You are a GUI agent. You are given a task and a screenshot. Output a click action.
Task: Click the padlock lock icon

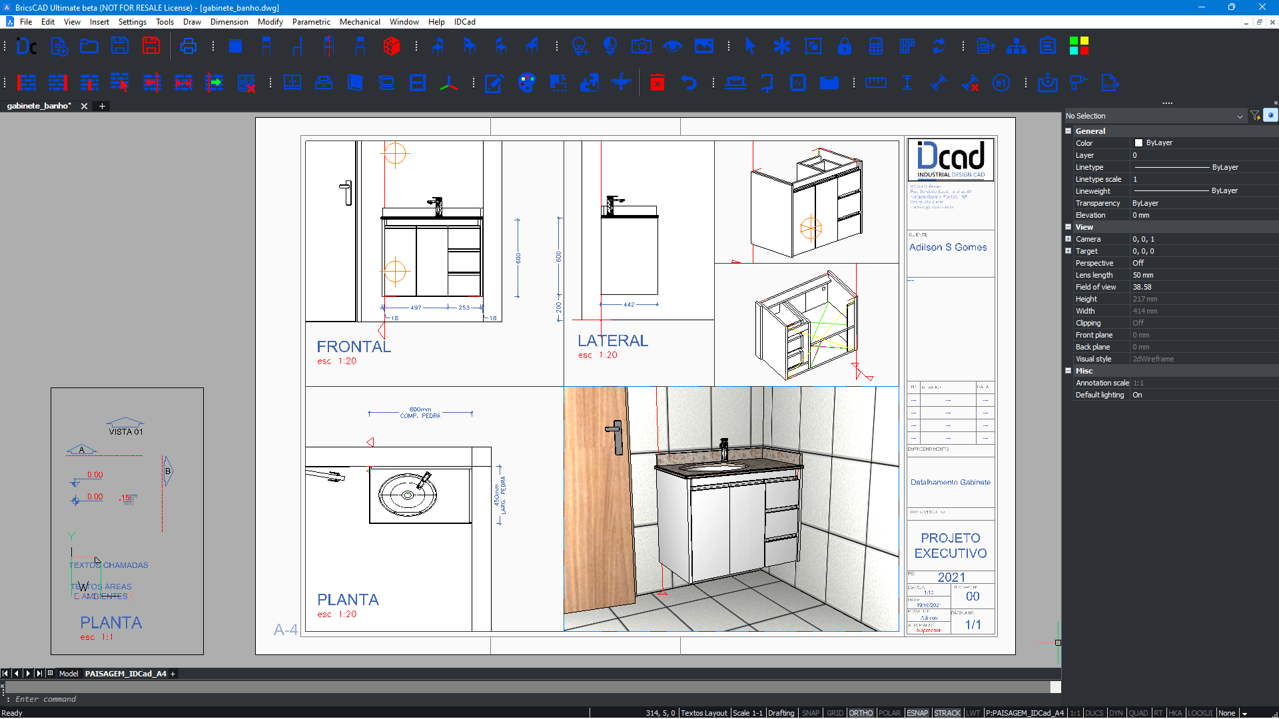(x=845, y=46)
